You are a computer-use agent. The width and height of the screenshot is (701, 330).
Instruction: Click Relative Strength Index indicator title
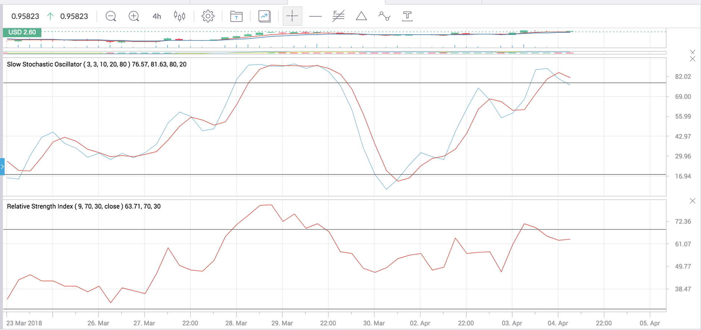(x=84, y=206)
